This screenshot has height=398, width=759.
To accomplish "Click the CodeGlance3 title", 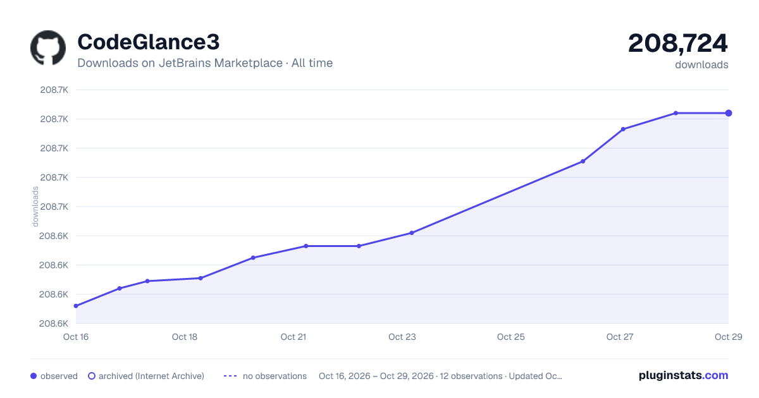I will click(149, 42).
